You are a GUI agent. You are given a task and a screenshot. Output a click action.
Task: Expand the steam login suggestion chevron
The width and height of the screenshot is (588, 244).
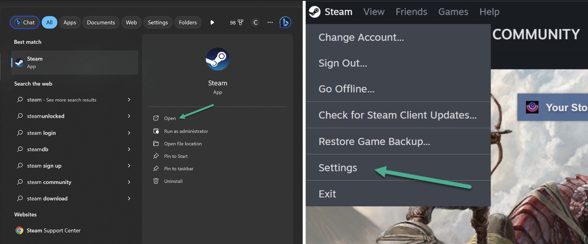pos(129,133)
